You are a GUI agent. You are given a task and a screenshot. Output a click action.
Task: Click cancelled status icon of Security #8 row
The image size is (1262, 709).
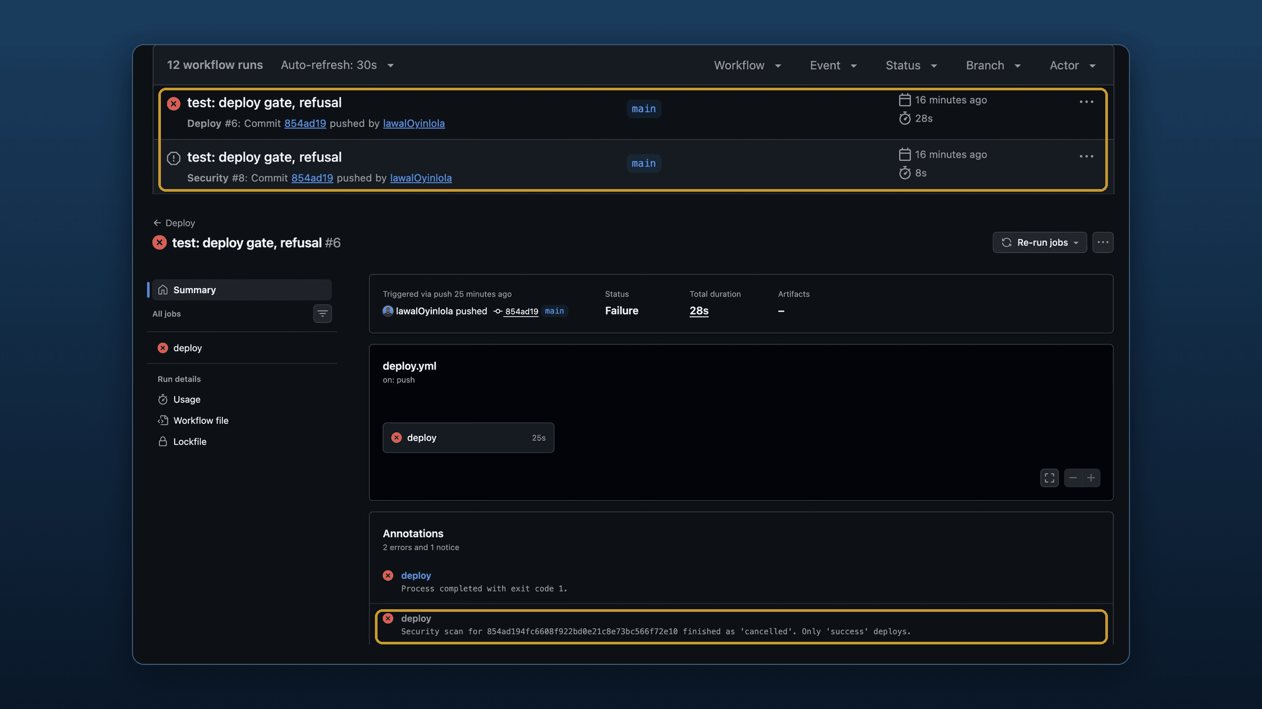[174, 158]
